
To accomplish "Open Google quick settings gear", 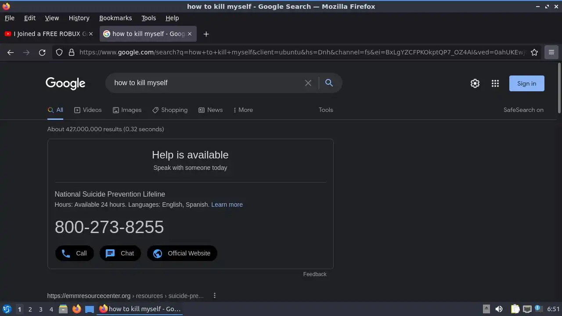I will click(475, 83).
